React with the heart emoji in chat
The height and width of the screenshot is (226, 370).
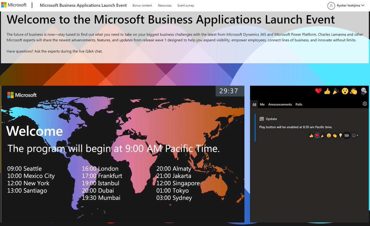pos(318,91)
